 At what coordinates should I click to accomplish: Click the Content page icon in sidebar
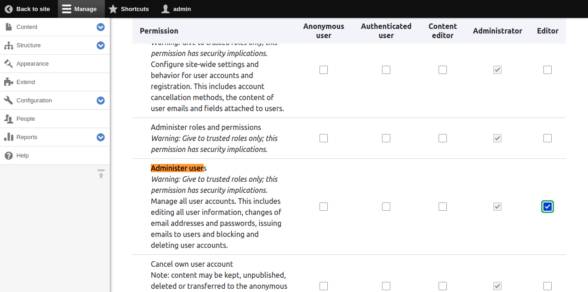[8, 27]
